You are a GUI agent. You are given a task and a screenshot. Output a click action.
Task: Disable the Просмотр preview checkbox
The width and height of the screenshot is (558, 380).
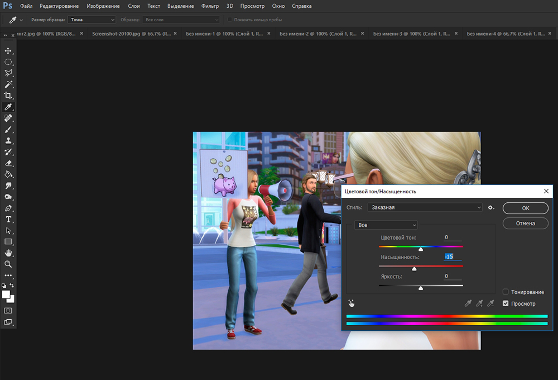[x=506, y=303]
